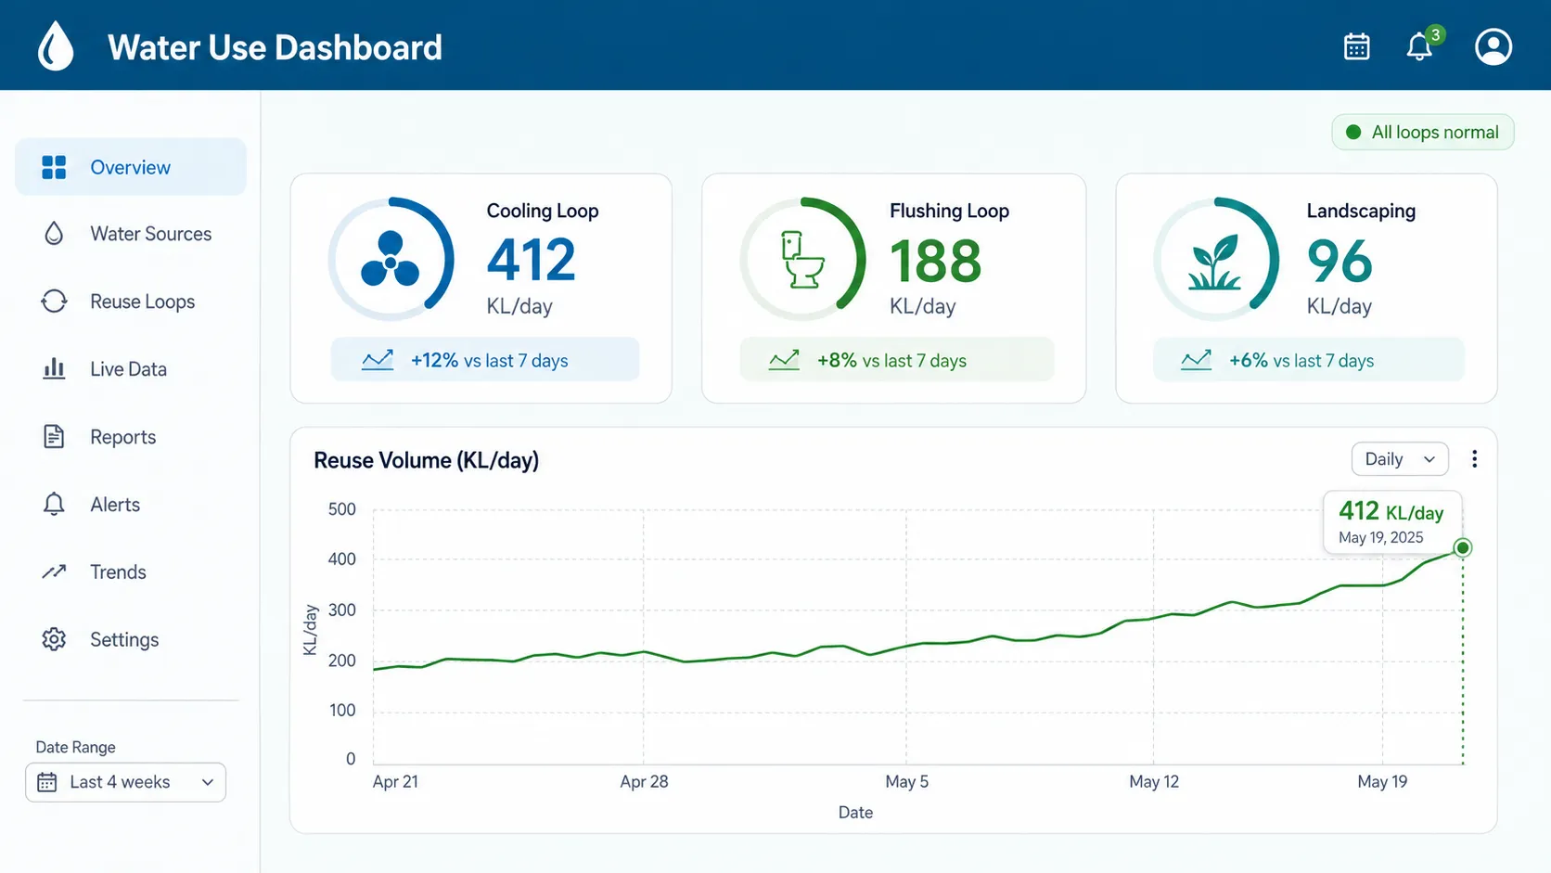
Task: Click the Overview grid icon
Action: point(54,167)
